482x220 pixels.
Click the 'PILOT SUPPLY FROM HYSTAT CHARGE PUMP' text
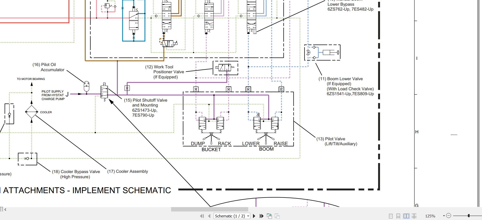[53, 95]
